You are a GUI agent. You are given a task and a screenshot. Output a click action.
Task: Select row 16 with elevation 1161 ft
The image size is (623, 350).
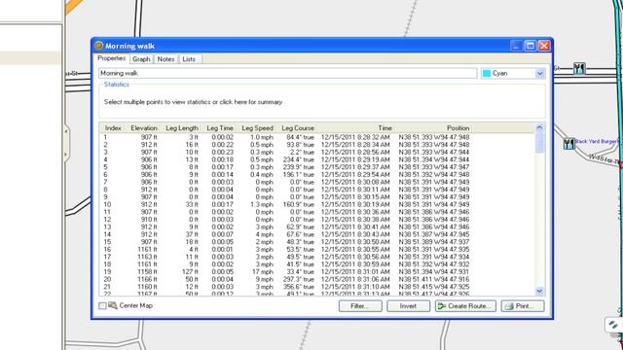286,250
